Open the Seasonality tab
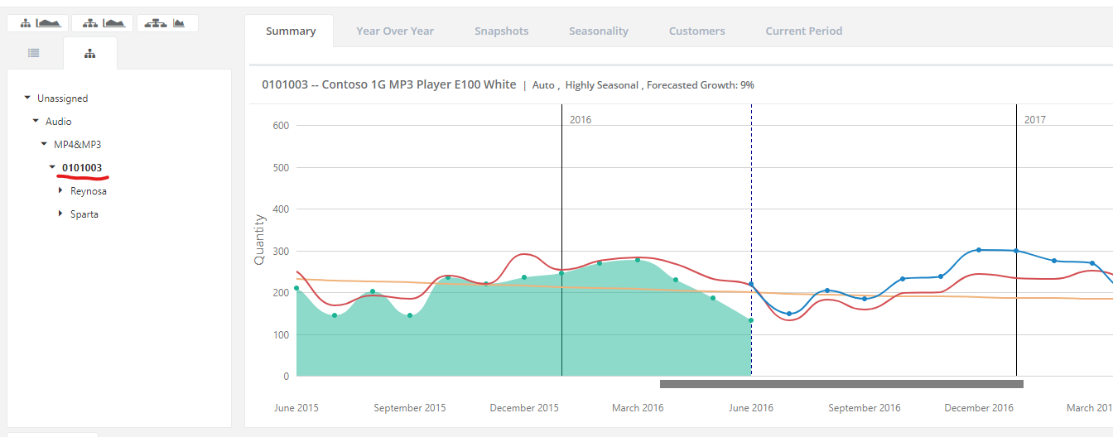 599,31
